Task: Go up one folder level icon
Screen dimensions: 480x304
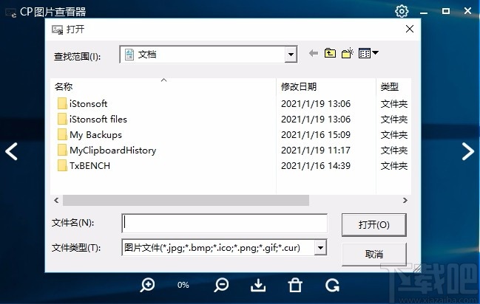Action: 330,53
